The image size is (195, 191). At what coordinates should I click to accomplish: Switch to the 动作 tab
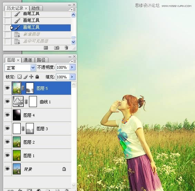(36, 8)
